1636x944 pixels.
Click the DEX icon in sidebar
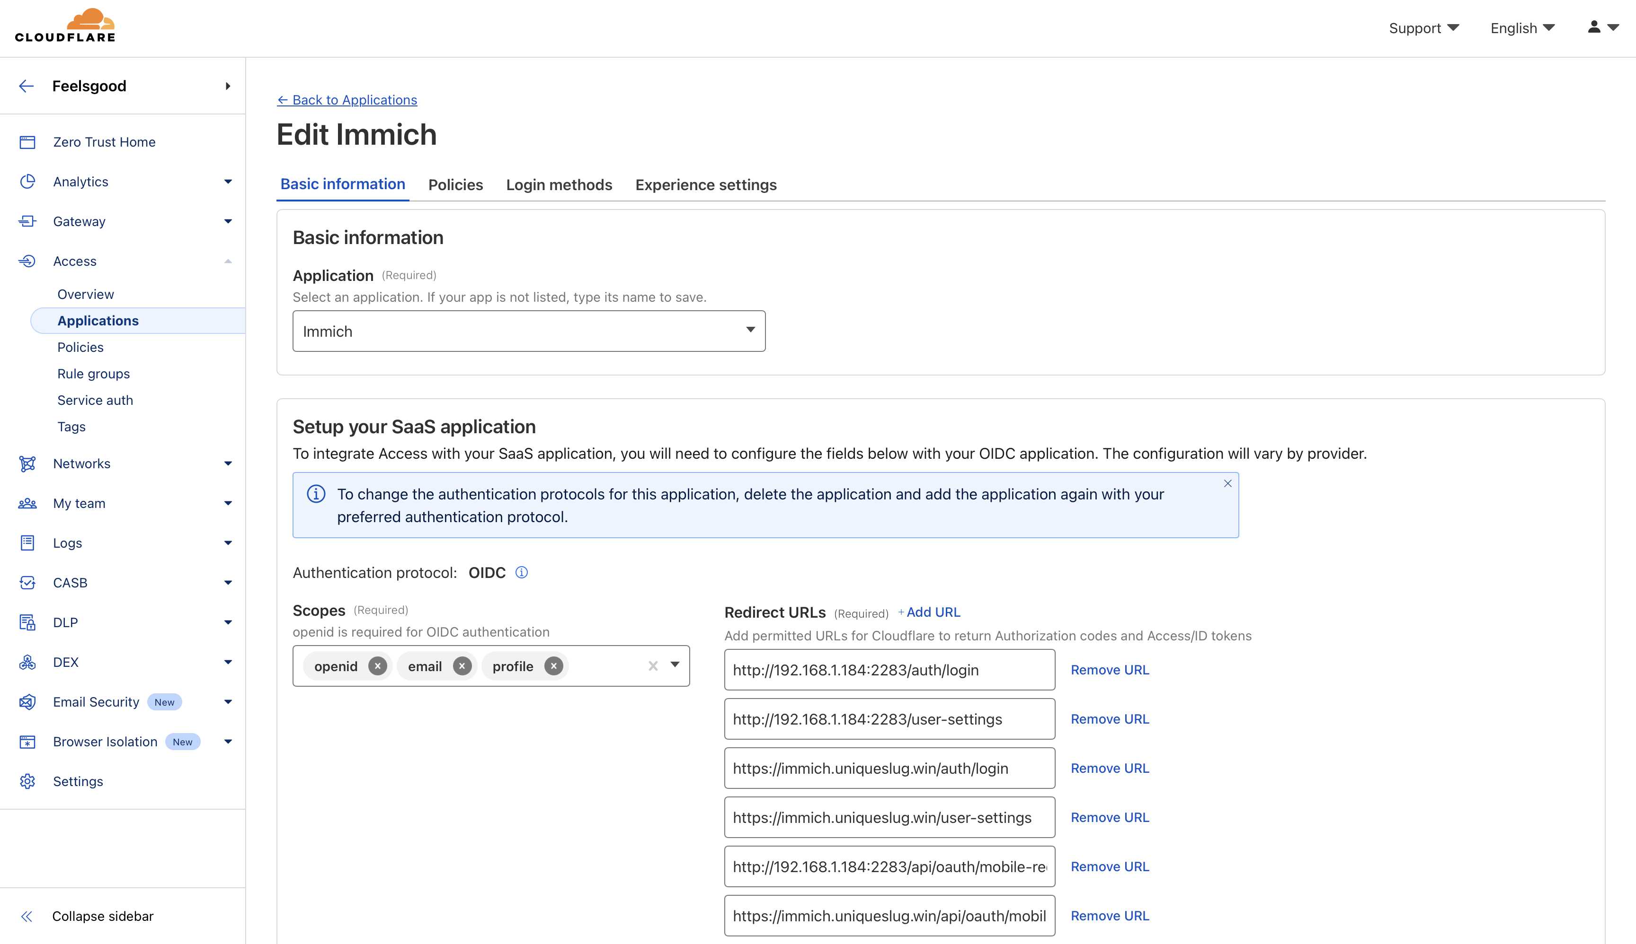coord(27,662)
